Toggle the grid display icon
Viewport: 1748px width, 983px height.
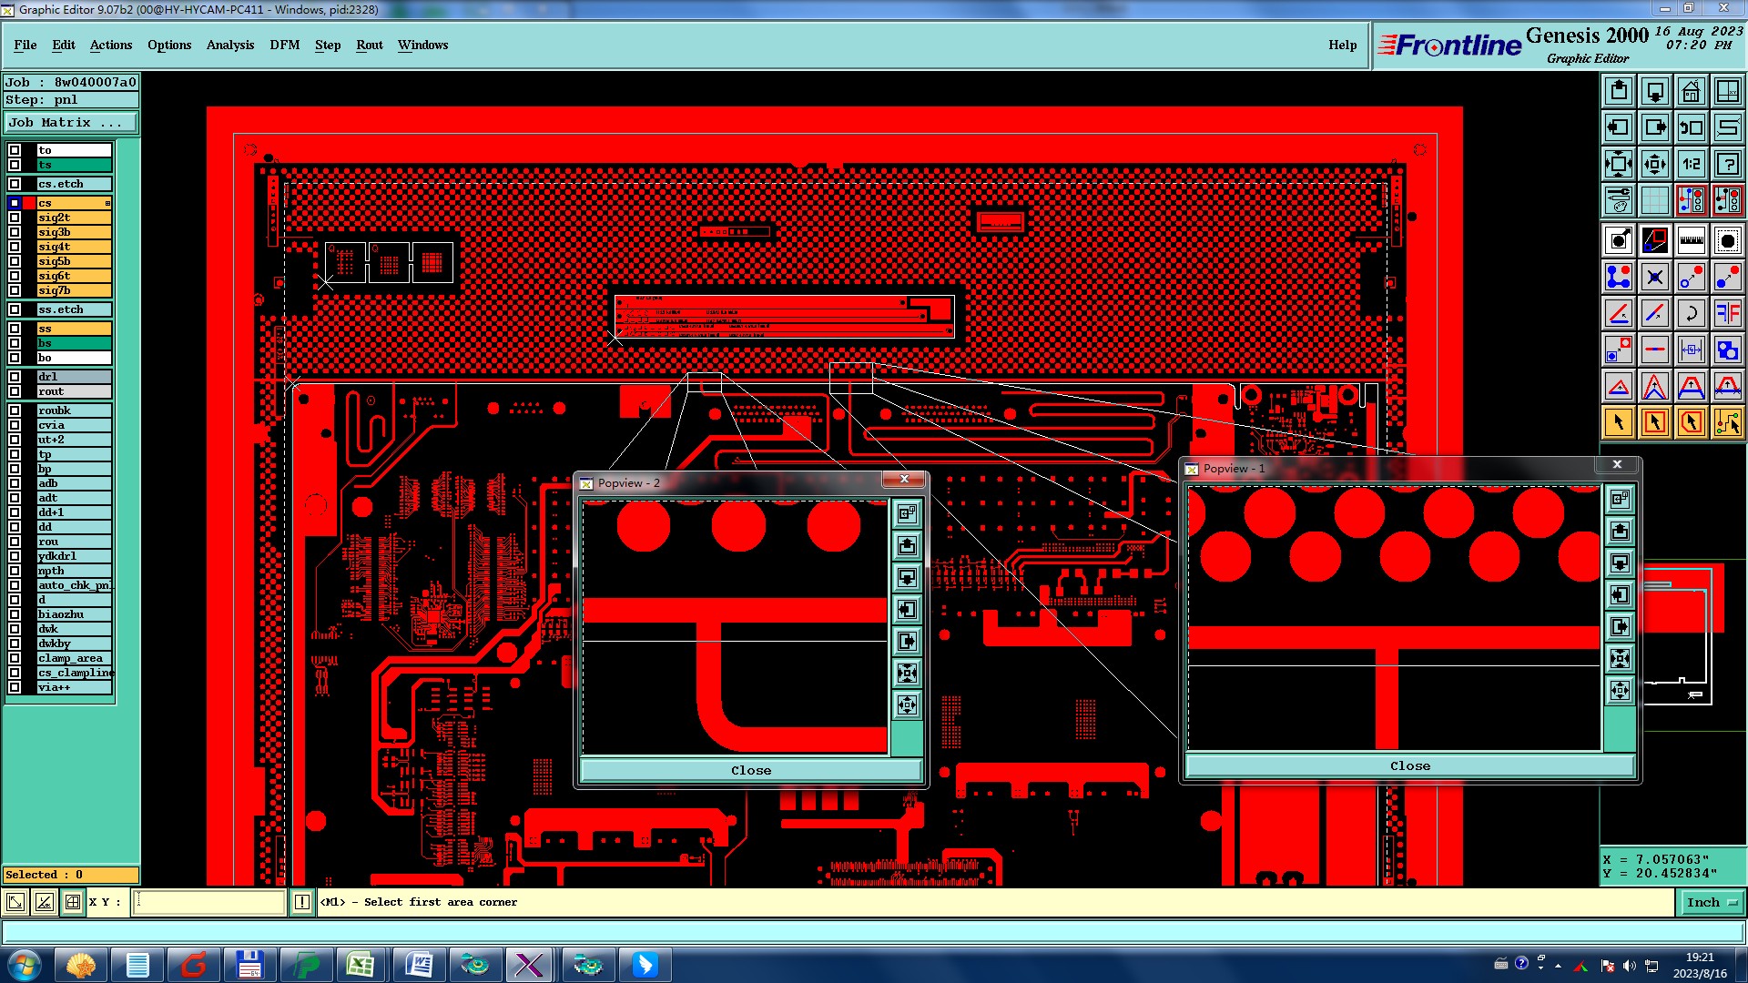(1654, 200)
